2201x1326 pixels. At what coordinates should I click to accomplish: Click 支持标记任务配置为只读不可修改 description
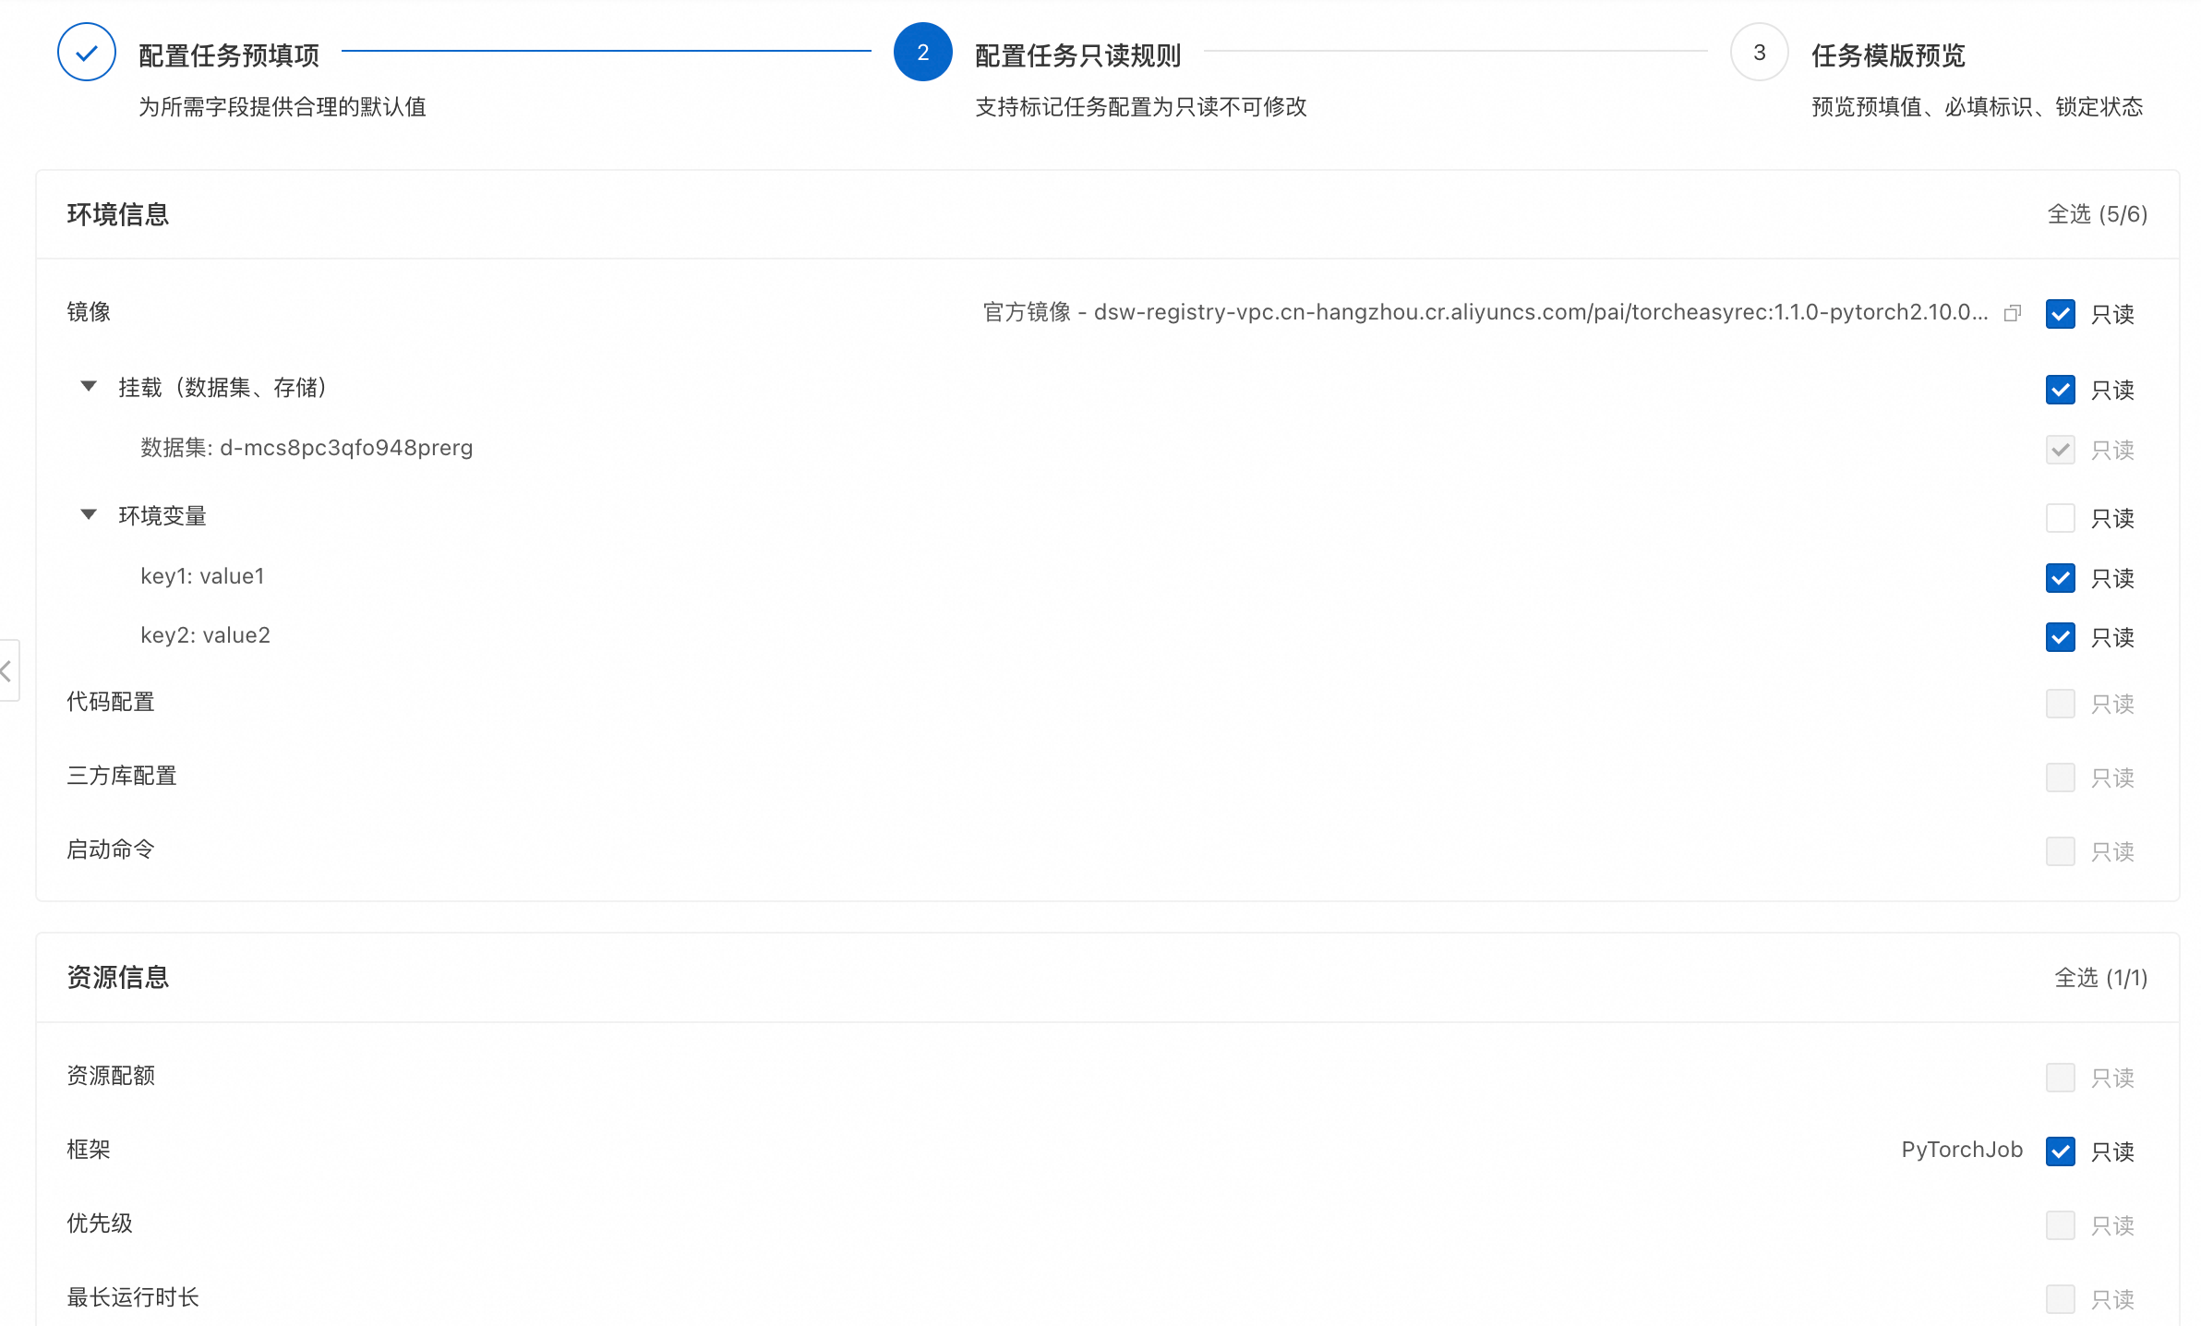[x=1141, y=107]
